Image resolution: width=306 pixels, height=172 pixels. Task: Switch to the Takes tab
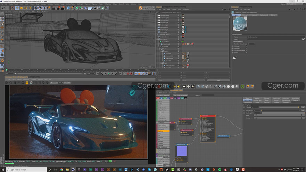pos(164,7)
